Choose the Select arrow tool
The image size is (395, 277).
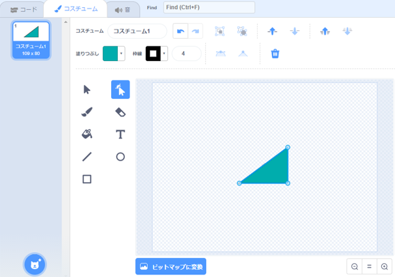point(87,90)
